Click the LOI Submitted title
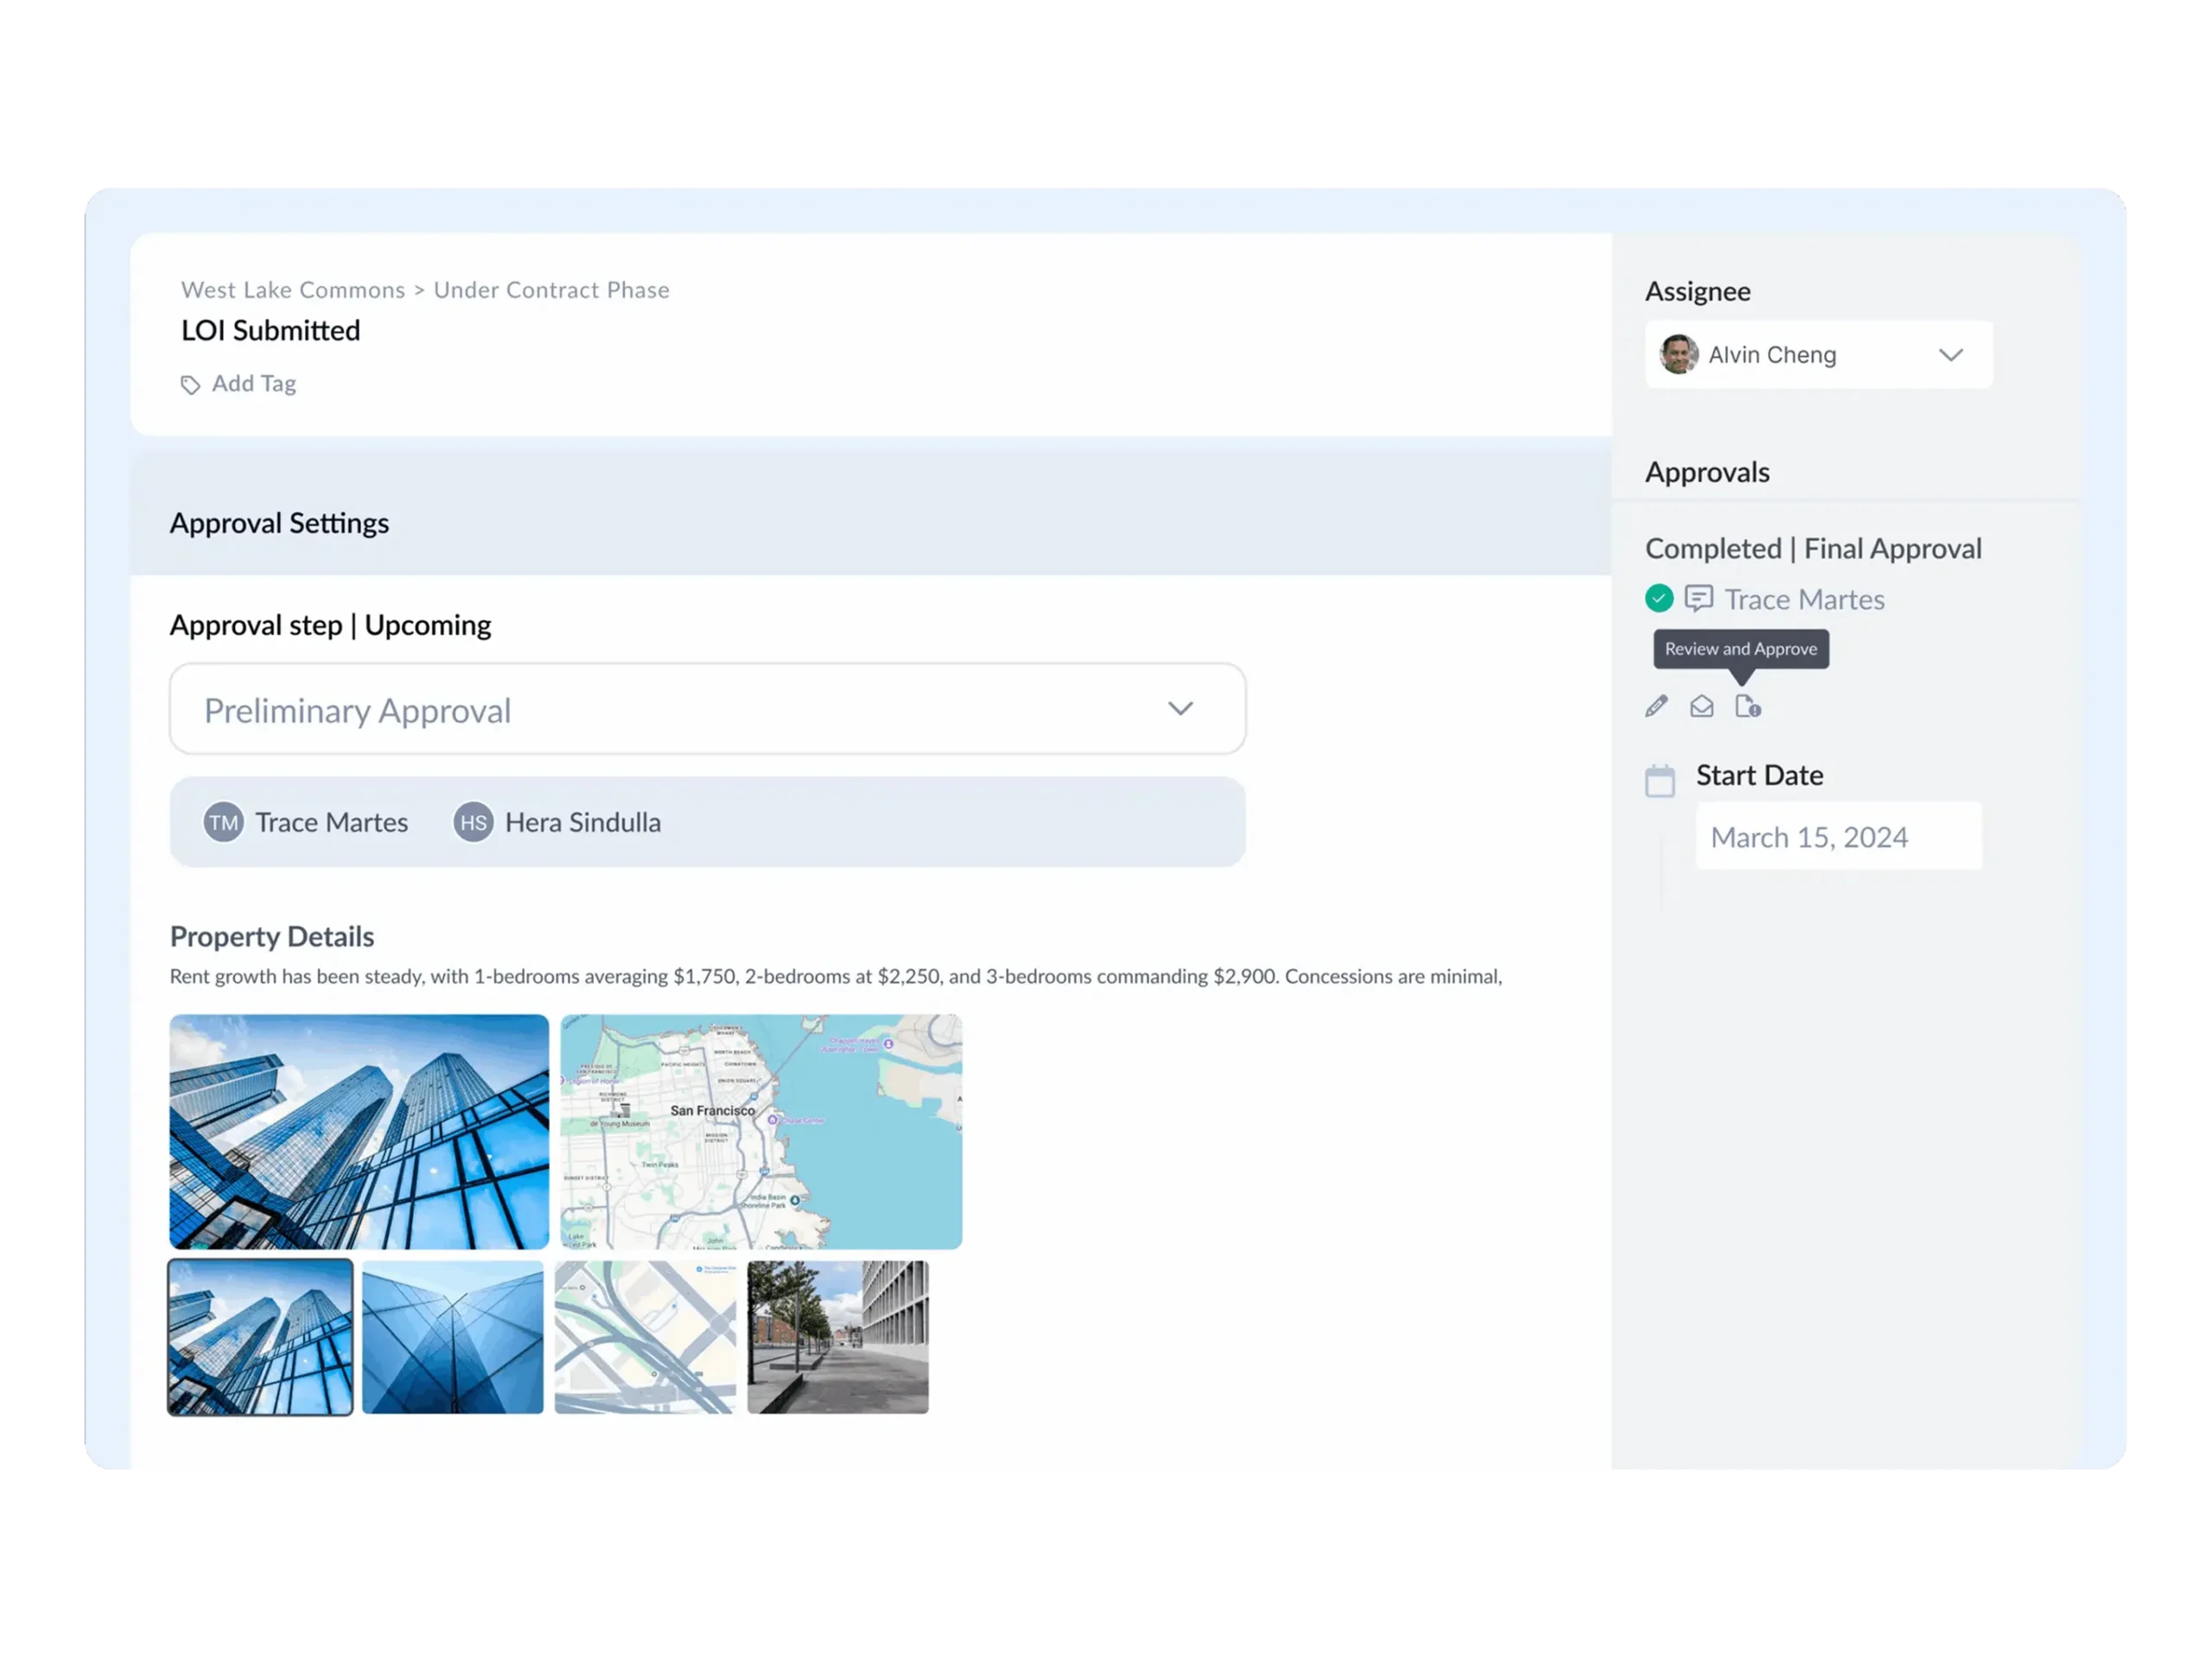 click(x=270, y=330)
